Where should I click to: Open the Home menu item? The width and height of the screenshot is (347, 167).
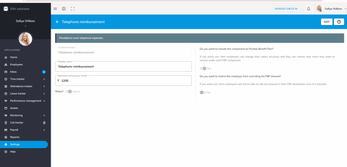24,57
